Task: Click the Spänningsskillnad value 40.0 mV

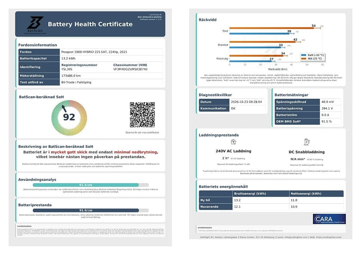Action: click(327, 102)
